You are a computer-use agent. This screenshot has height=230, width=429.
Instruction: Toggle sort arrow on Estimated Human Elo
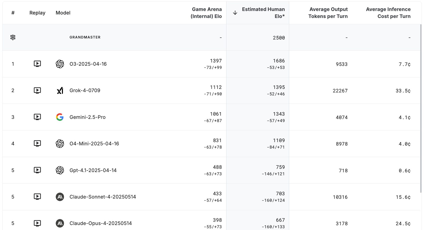pos(235,13)
